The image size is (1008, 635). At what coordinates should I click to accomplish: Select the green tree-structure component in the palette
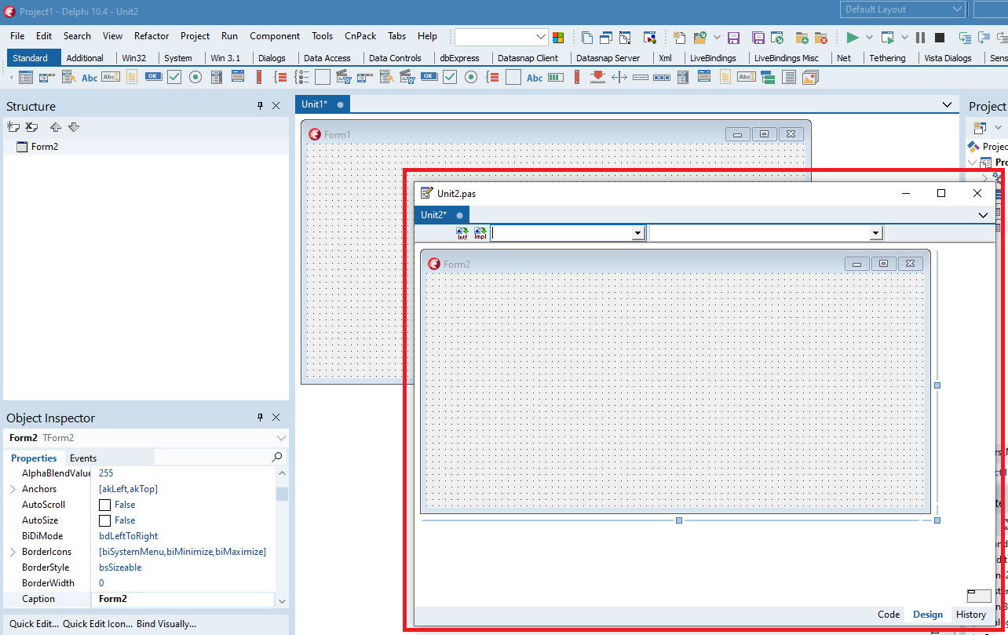(x=769, y=77)
